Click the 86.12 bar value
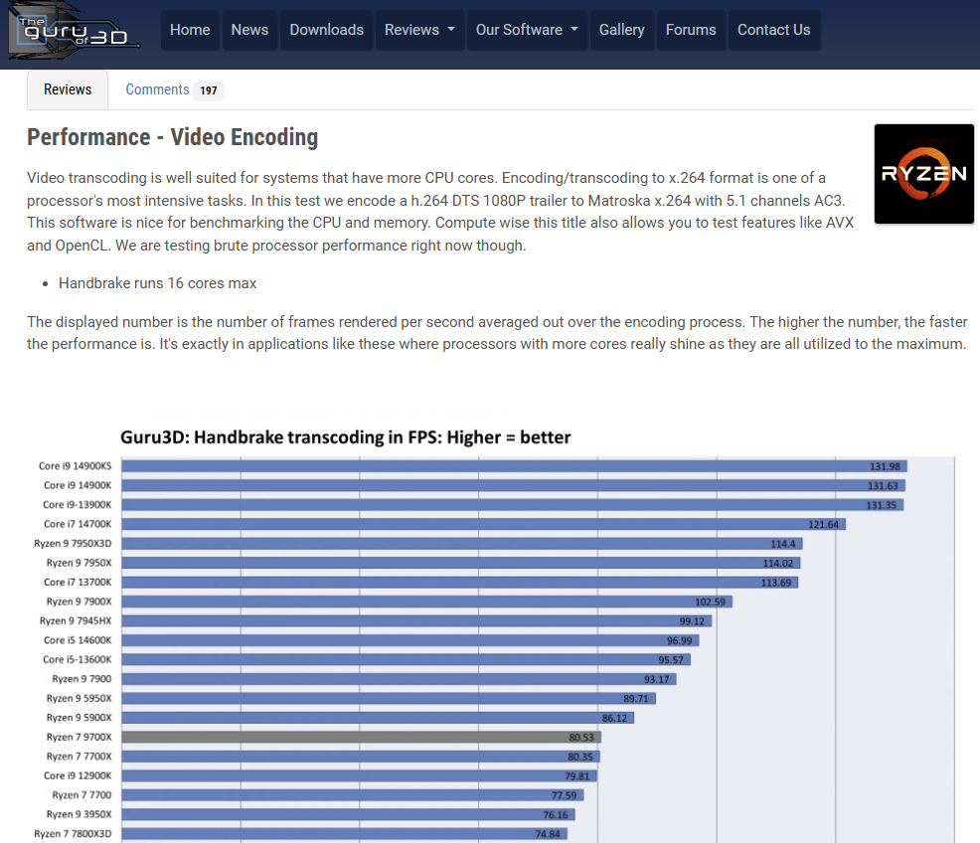The width and height of the screenshot is (980, 843). click(614, 719)
